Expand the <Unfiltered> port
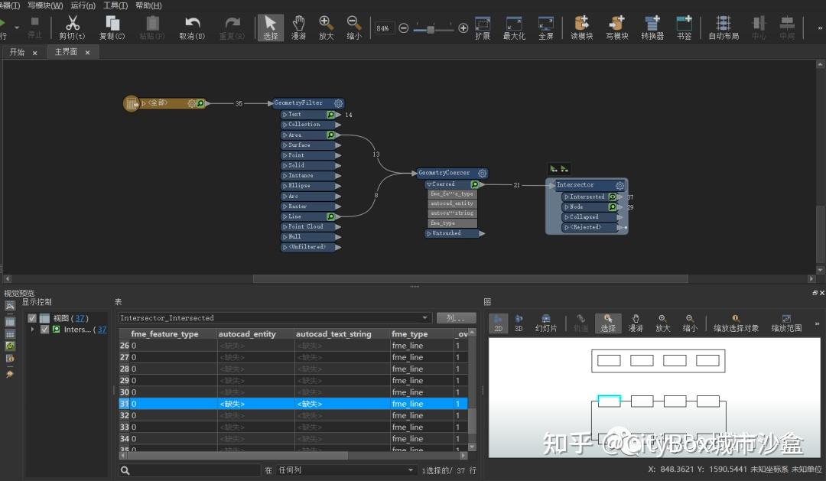 click(285, 247)
